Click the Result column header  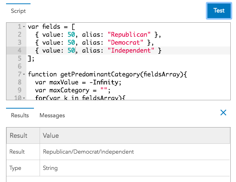[x=18, y=135]
